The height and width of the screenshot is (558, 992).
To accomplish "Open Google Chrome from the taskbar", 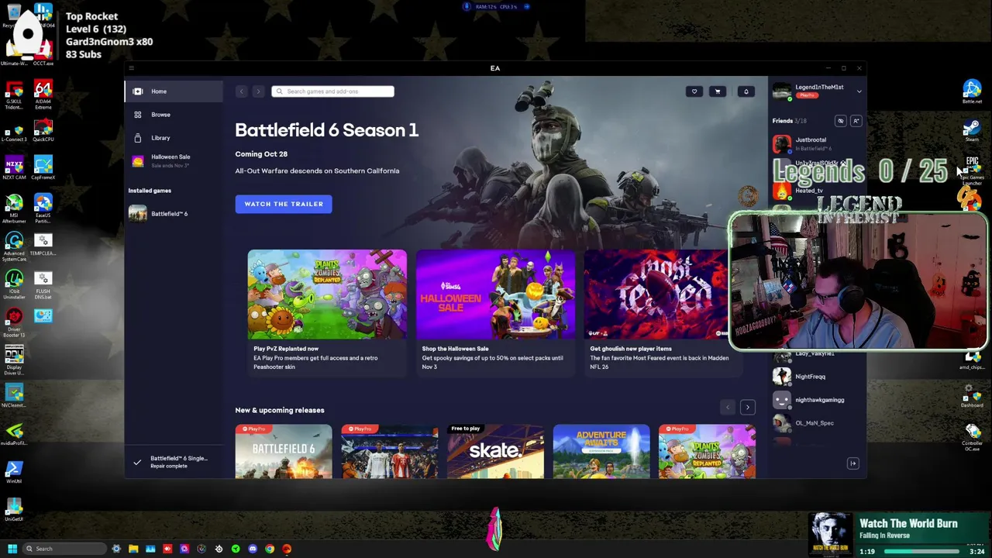I will pyautogui.click(x=270, y=549).
